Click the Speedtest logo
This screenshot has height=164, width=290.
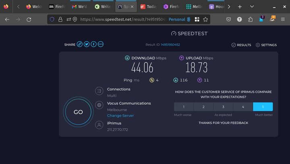coord(189,33)
